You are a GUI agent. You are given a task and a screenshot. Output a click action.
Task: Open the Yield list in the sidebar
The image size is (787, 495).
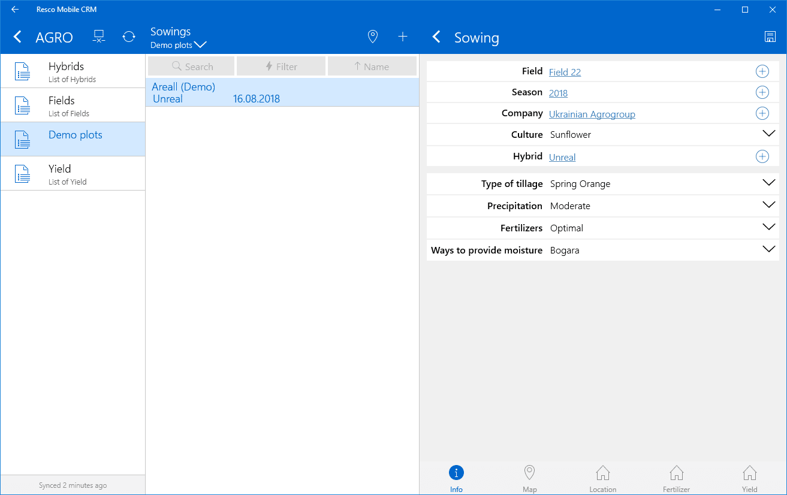73,174
